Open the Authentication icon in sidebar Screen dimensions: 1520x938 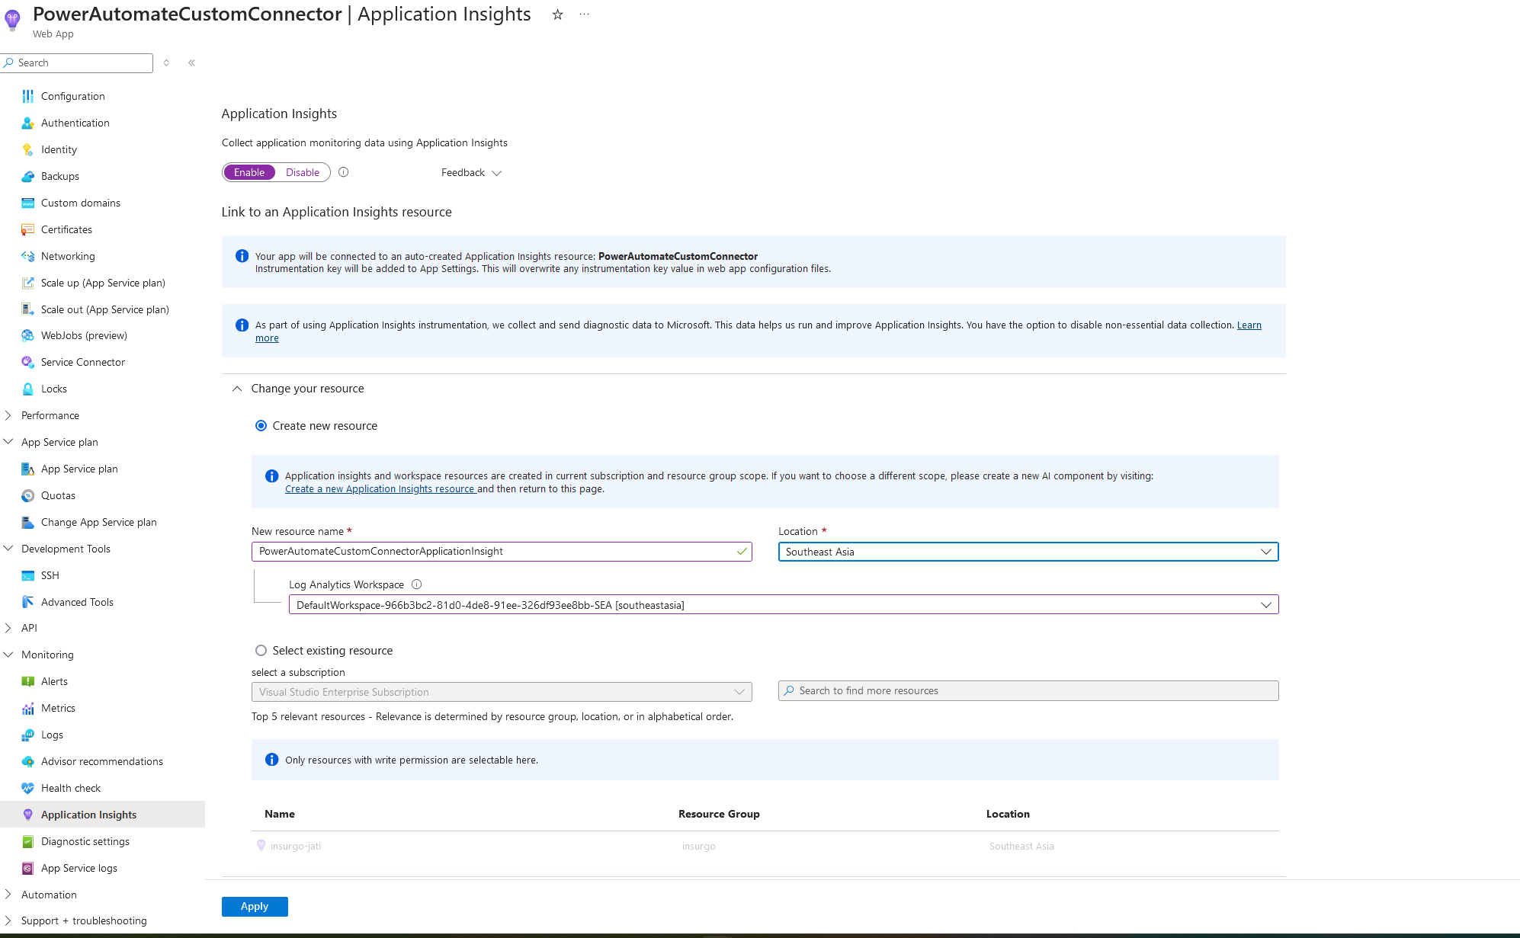click(27, 123)
